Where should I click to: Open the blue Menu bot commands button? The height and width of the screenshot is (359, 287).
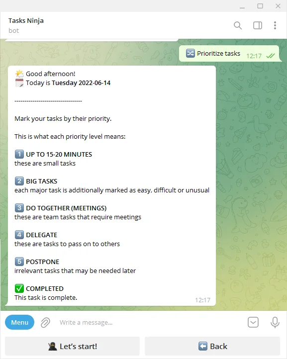(x=20, y=322)
